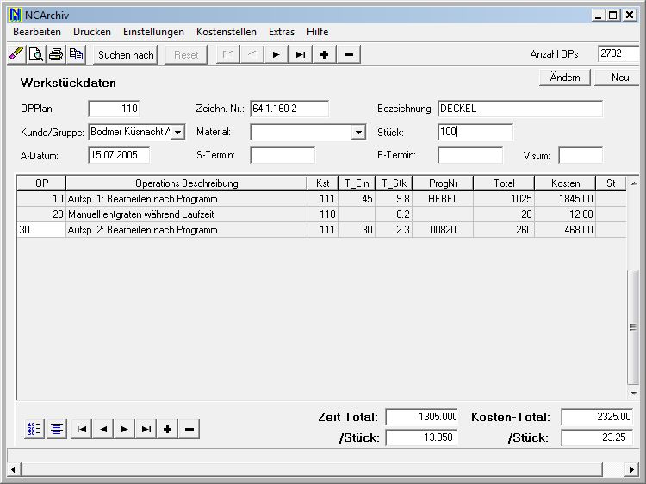Click the Suchen nach button

pyautogui.click(x=126, y=55)
